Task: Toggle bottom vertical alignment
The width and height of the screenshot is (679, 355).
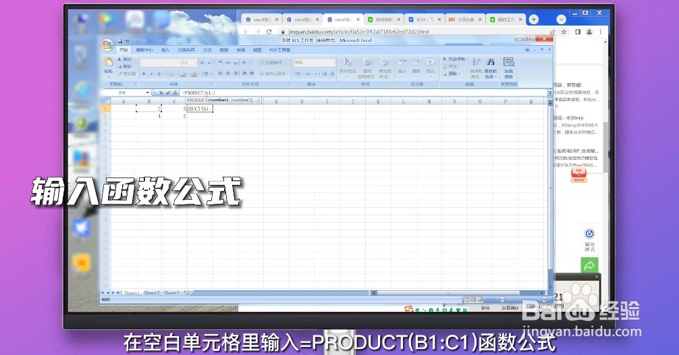Action: point(235,62)
